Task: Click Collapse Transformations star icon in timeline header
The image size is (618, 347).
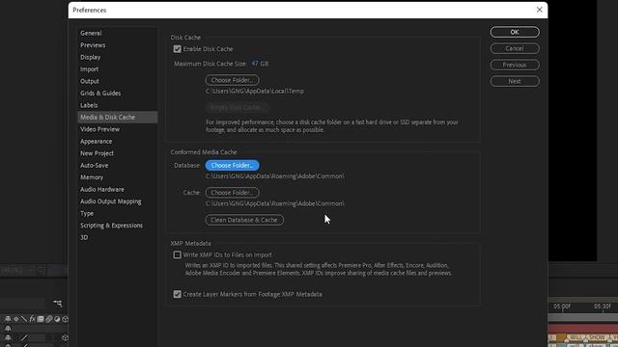Action: 15,319
